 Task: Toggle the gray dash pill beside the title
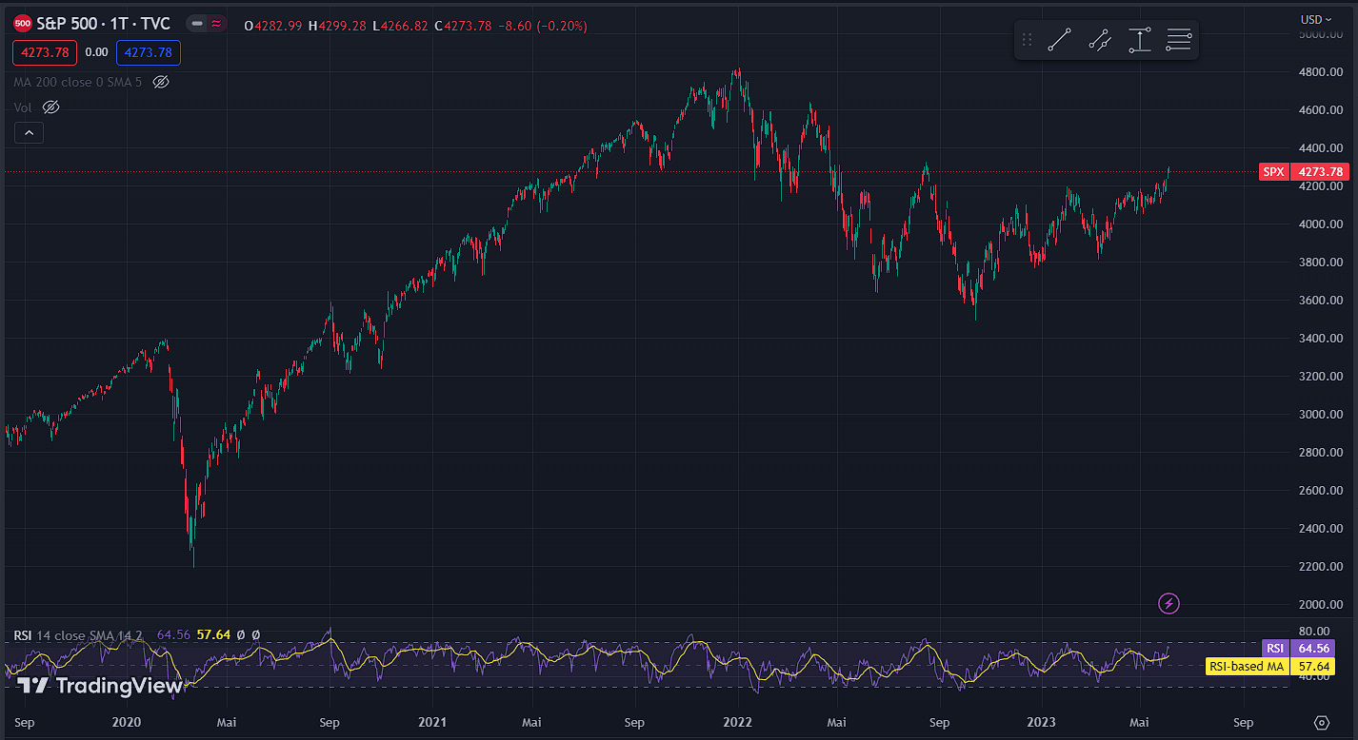(197, 25)
